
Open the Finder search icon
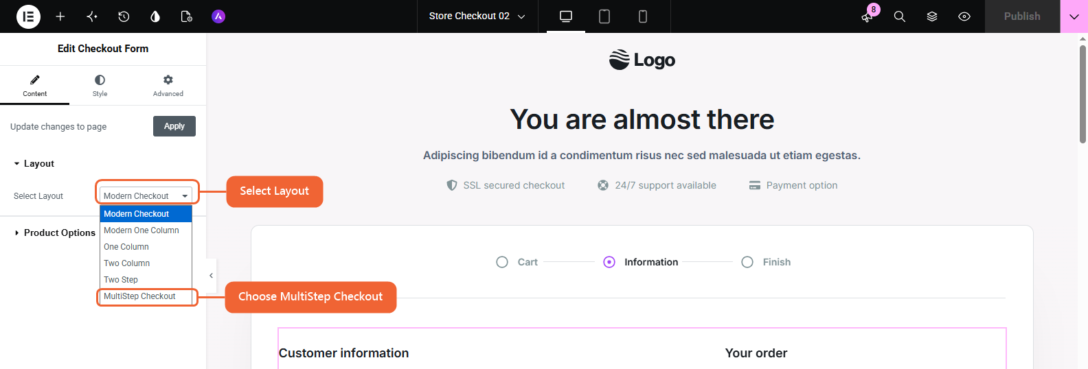[x=900, y=16]
